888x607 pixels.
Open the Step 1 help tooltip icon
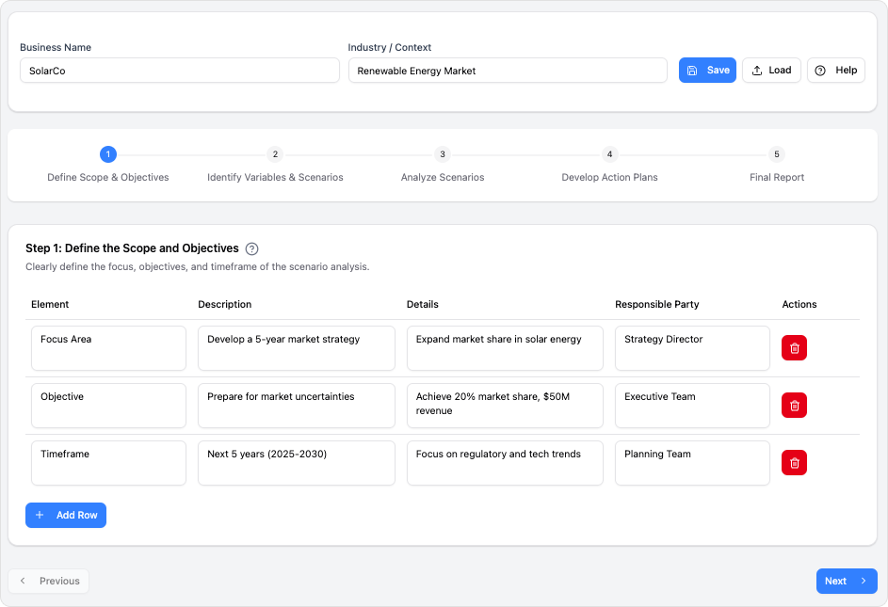click(x=252, y=248)
